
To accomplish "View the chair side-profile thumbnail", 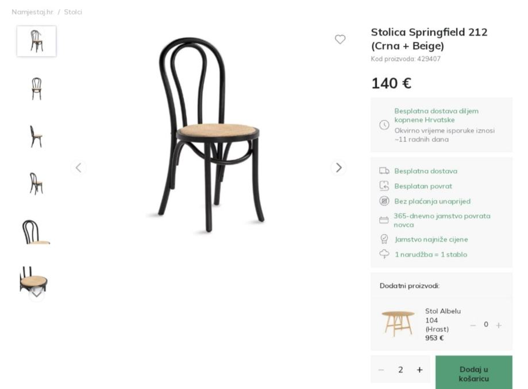I will coord(37,137).
